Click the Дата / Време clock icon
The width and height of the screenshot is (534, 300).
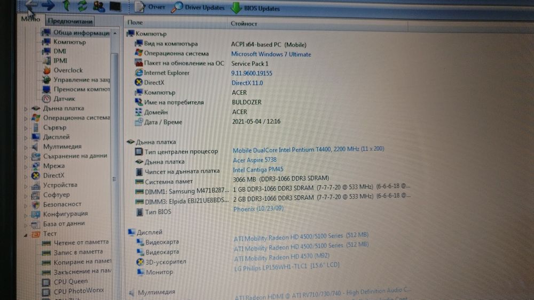tap(139, 121)
